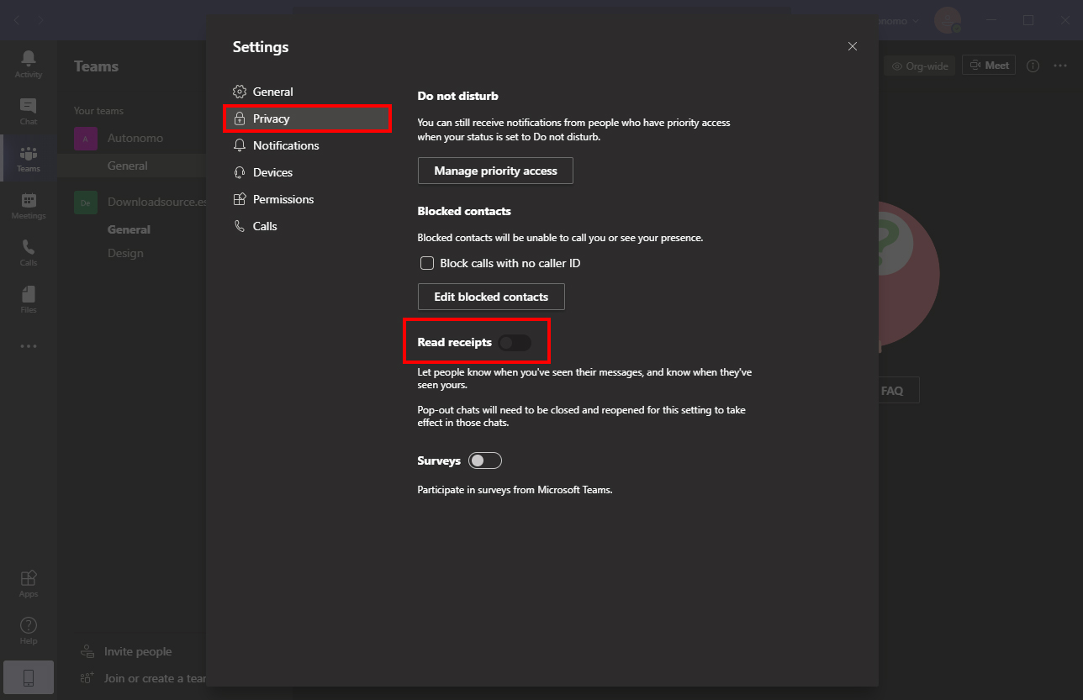Open Chat from the left rail

click(29, 111)
